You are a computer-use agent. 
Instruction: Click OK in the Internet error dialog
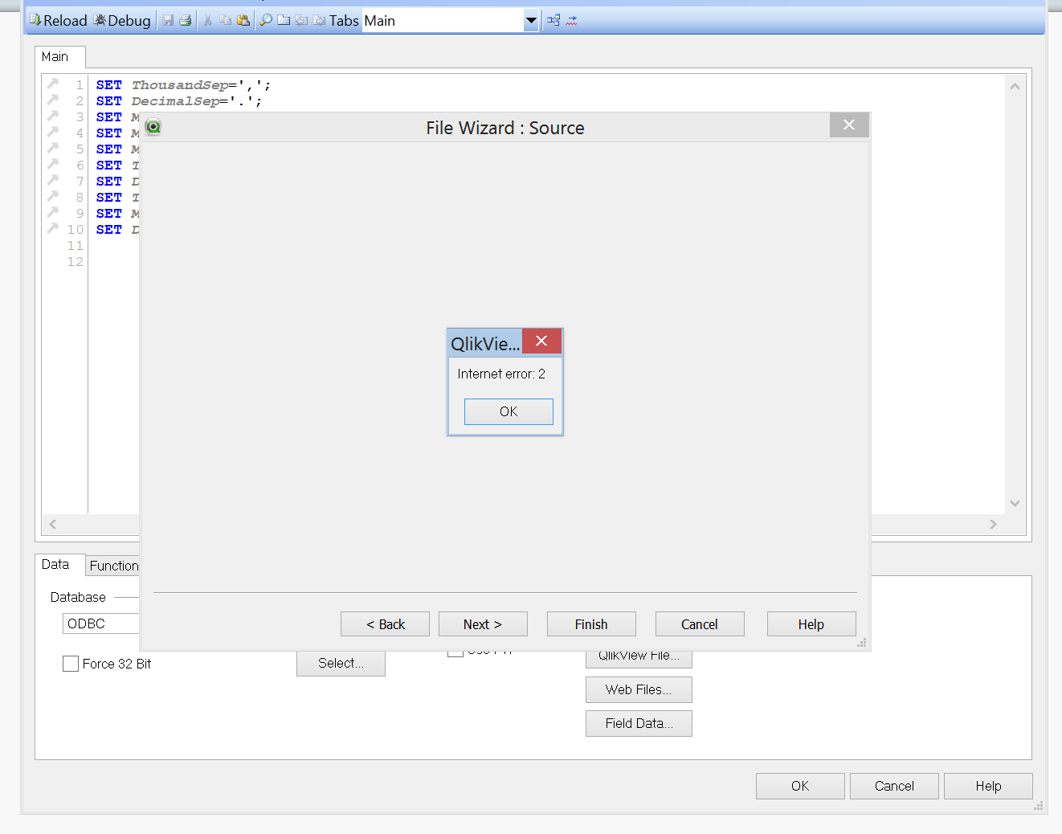[x=509, y=411]
